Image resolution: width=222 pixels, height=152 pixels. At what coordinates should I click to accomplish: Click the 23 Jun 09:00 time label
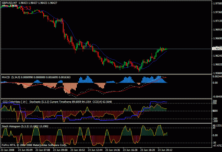tap(60, 150)
